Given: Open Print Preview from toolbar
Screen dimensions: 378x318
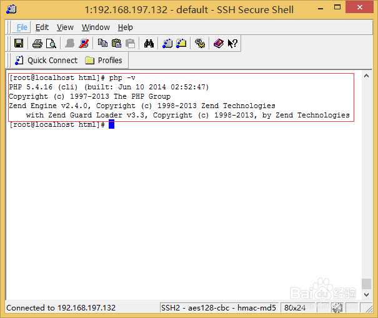Looking at the screenshot, I should click(51, 44).
